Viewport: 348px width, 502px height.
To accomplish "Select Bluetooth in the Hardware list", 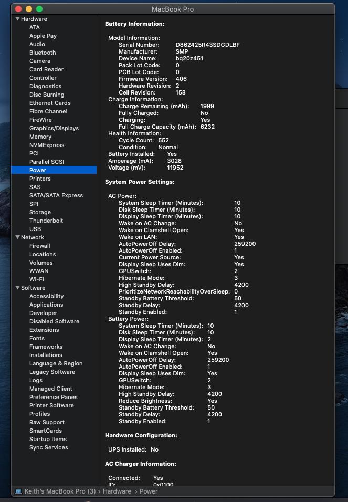I will 43,53.
